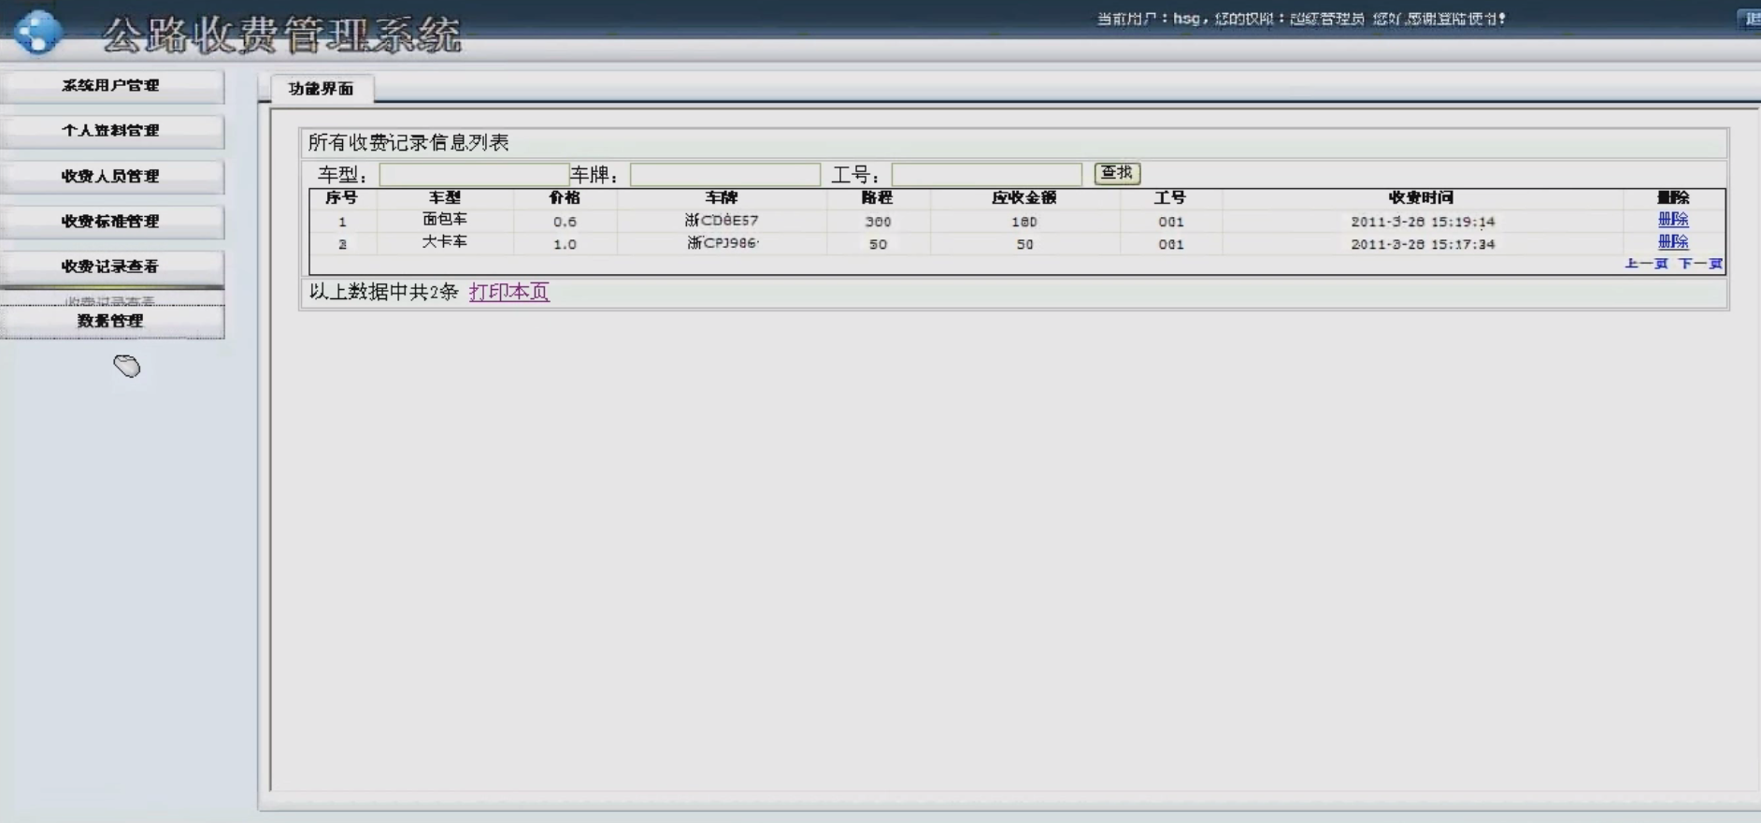This screenshot has width=1761, height=823.
Task: Select the 车牌 table column header
Action: click(722, 197)
